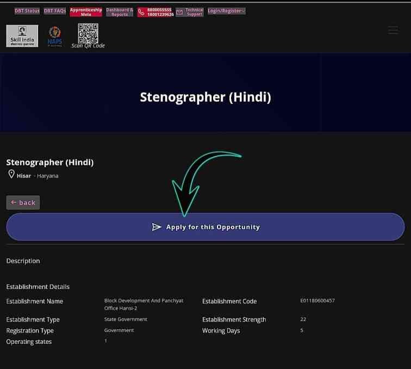This screenshot has width=411, height=369.
Task: Click the helpline number 18001239626
Action: [160, 15]
